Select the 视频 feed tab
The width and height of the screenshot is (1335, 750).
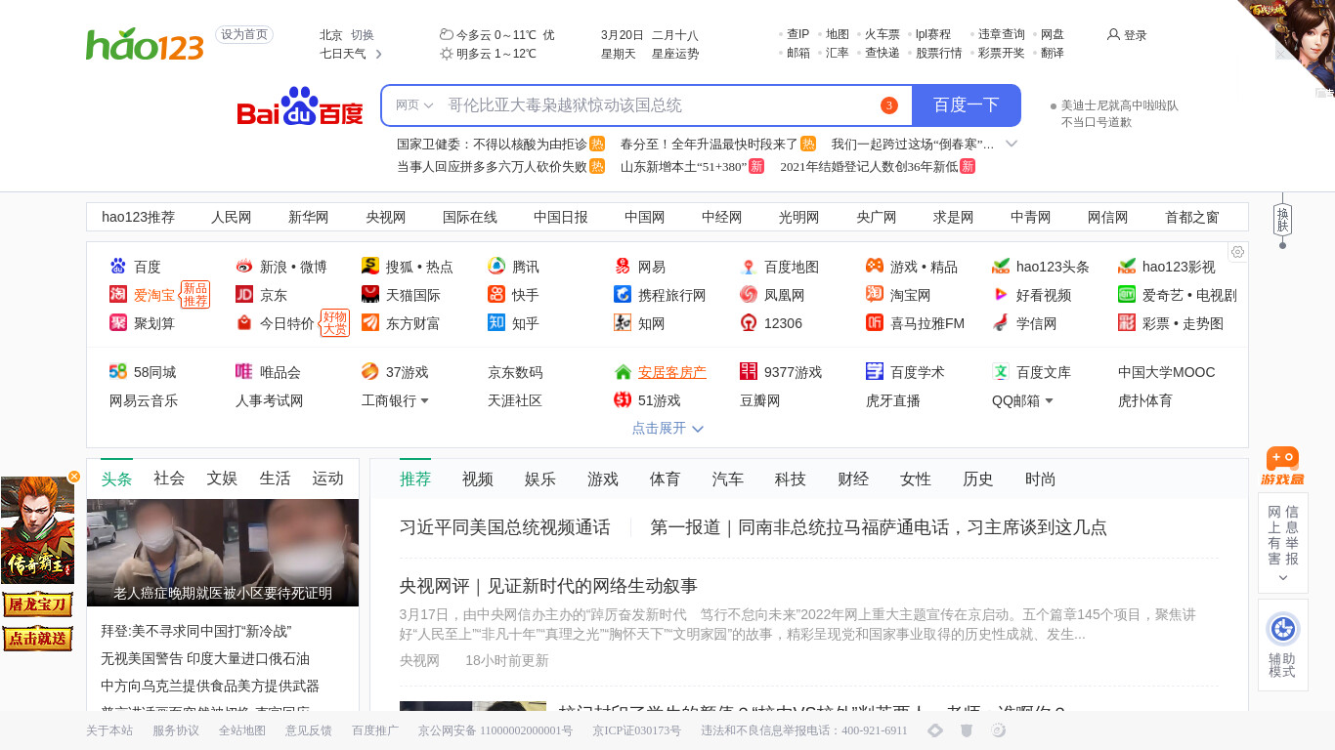click(478, 479)
